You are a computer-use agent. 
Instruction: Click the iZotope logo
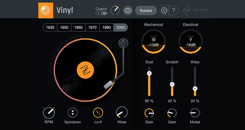tap(195, 10)
